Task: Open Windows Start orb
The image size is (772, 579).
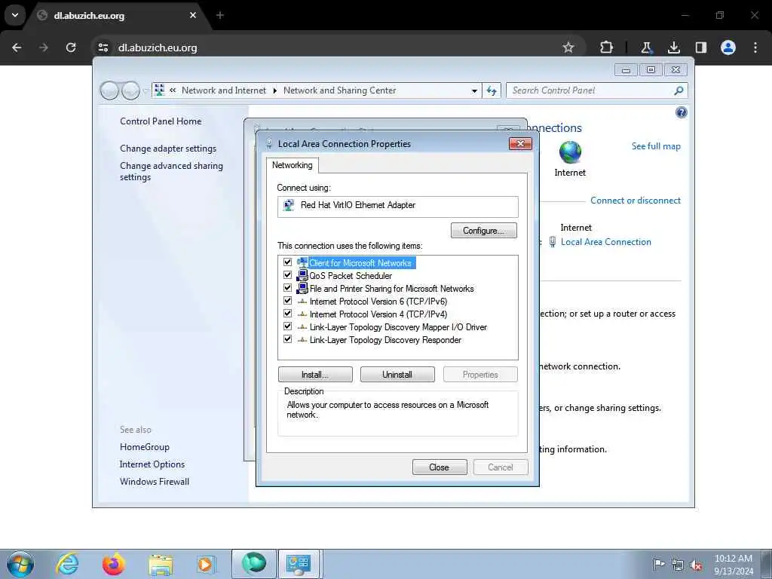Action: (x=20, y=564)
